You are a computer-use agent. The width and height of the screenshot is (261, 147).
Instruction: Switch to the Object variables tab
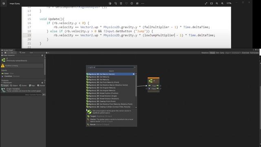coord(14,85)
